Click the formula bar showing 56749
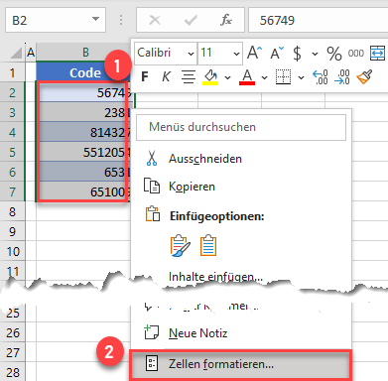The height and width of the screenshot is (381, 388). [x=318, y=21]
